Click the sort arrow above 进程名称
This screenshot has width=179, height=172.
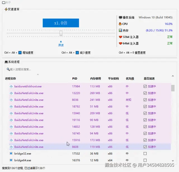coord(38,75)
